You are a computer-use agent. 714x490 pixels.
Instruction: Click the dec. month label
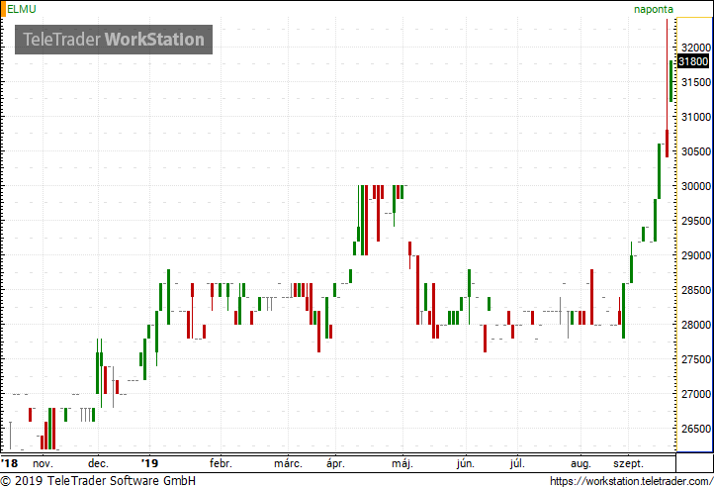click(98, 463)
